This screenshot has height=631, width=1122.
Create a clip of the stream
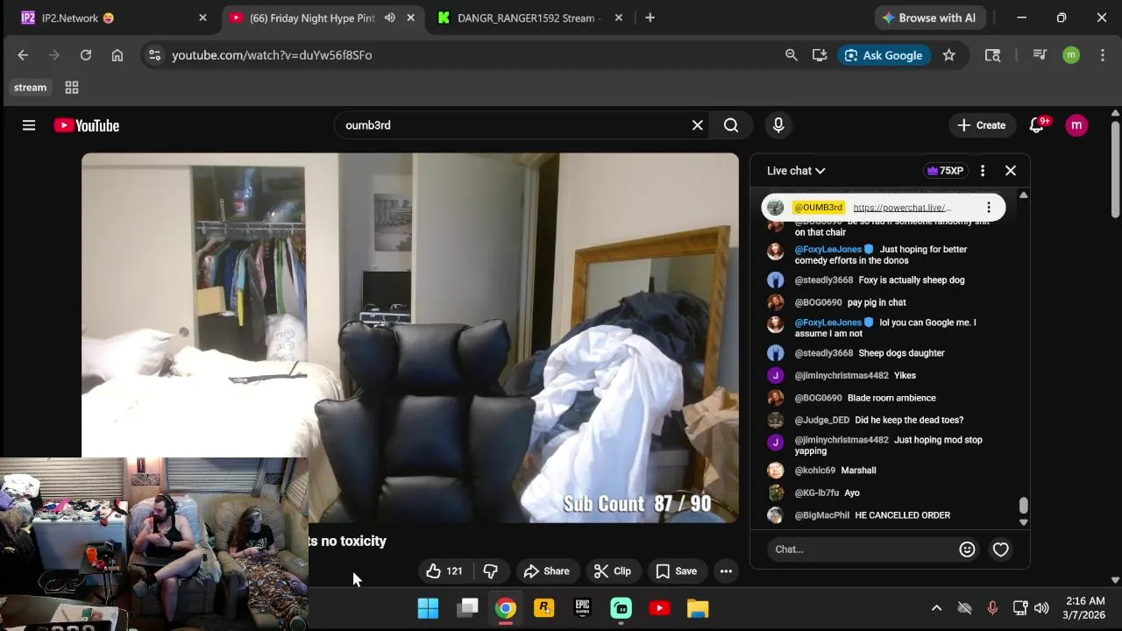[613, 571]
